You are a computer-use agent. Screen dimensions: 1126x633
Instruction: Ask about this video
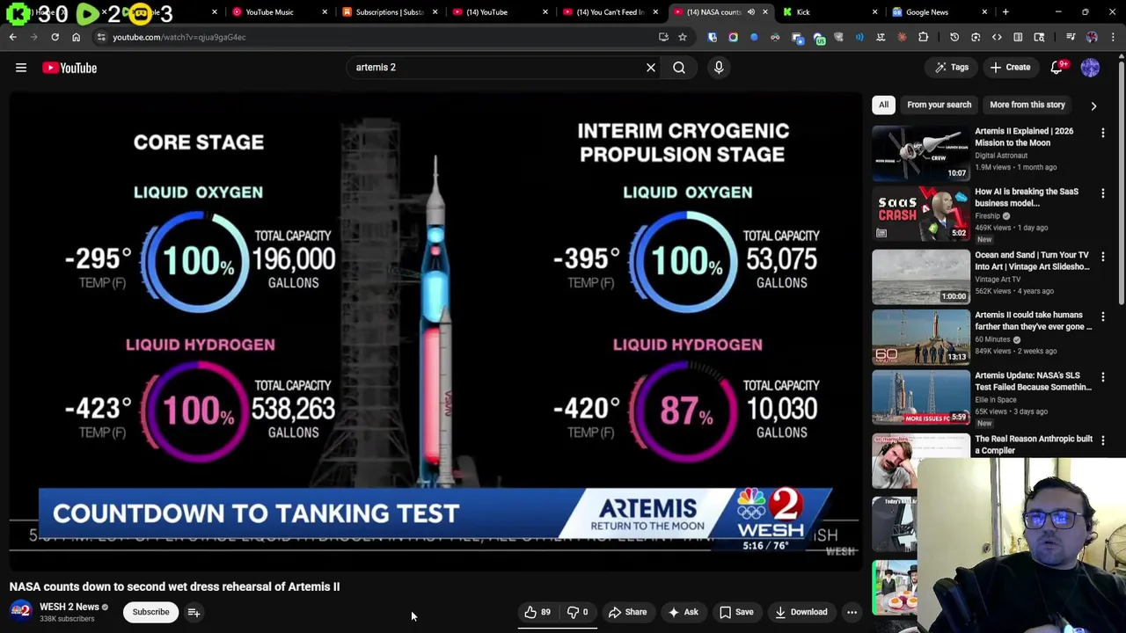point(683,612)
